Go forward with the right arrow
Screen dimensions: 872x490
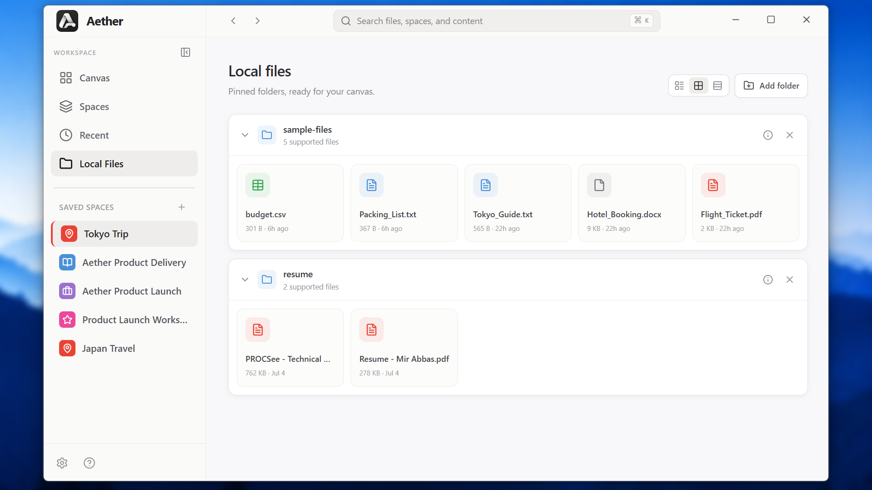(257, 21)
